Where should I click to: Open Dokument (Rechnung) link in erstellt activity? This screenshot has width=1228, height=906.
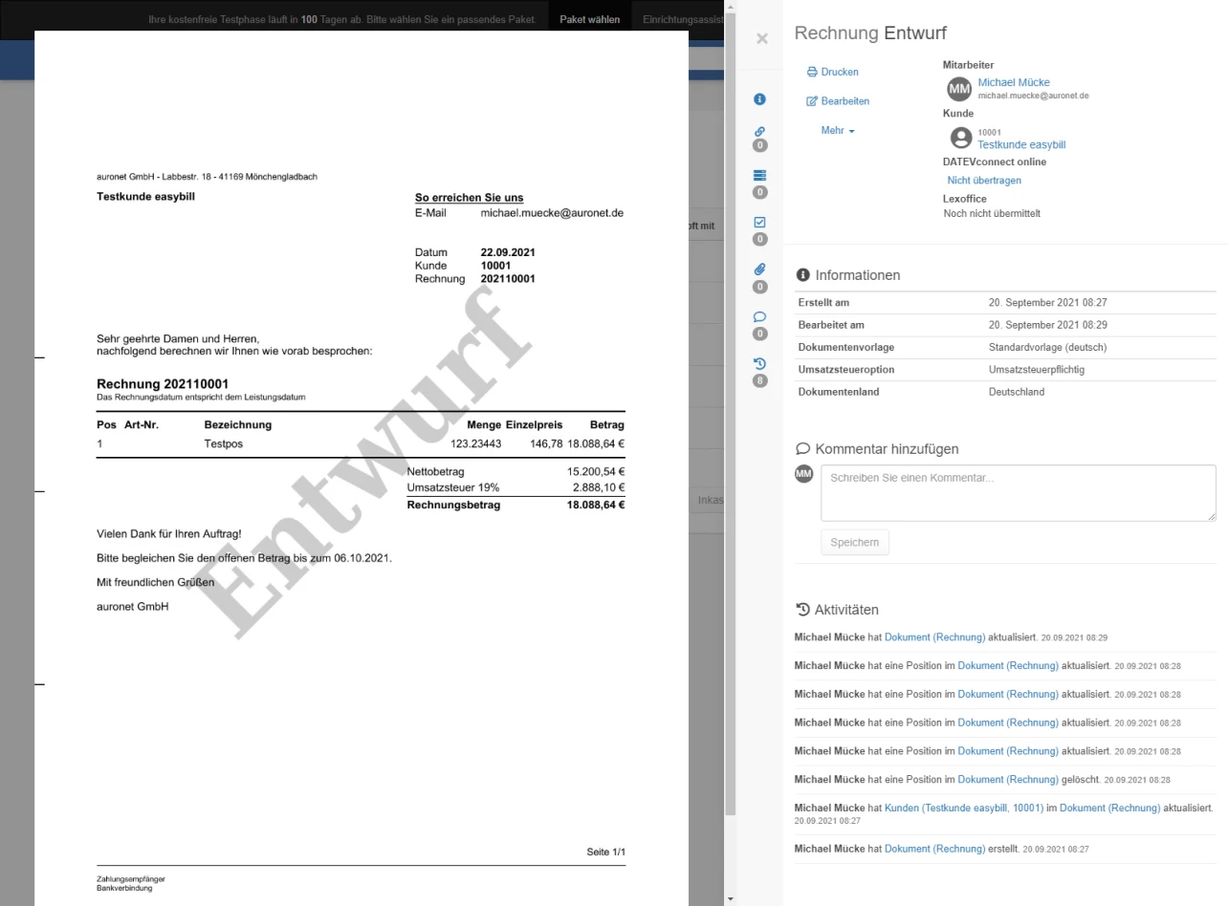934,849
